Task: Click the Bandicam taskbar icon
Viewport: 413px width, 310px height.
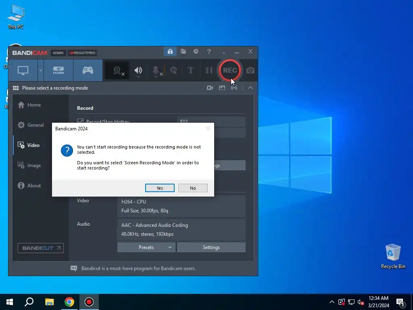Action: pyautogui.click(x=89, y=302)
